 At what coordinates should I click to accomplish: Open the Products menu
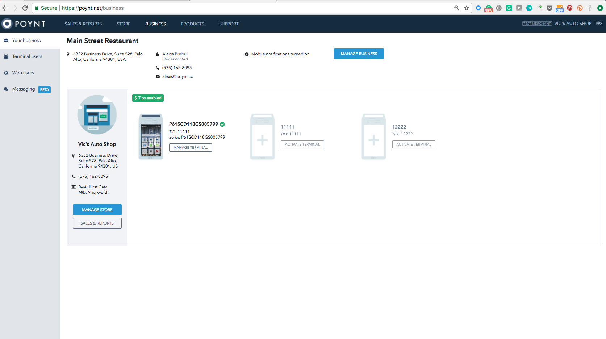pyautogui.click(x=192, y=24)
